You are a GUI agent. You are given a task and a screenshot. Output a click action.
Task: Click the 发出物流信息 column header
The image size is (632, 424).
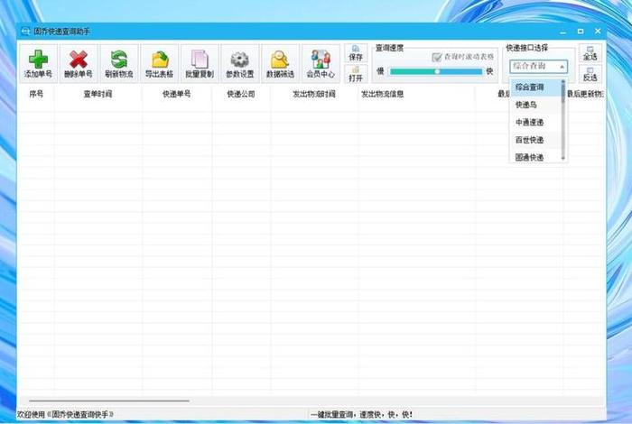pyautogui.click(x=416, y=94)
